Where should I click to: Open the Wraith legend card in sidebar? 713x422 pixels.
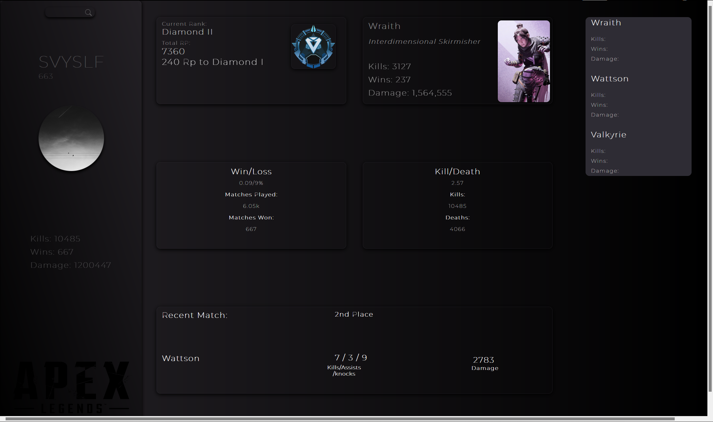pyautogui.click(x=606, y=22)
